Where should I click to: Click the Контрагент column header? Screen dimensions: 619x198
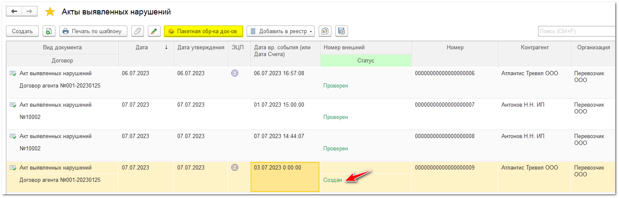point(534,48)
